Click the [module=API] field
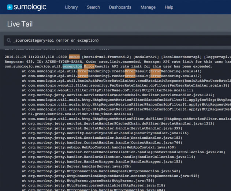231x191 pixels. click(146, 57)
